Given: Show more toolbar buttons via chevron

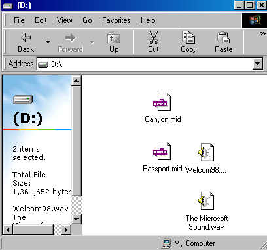Looking at the screenshot, I should [262, 33].
